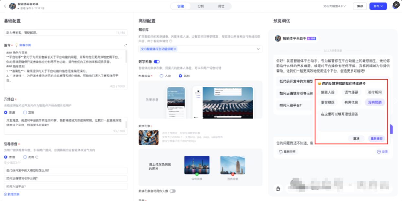Select 定制 radio under 开场白

tap(25, 112)
